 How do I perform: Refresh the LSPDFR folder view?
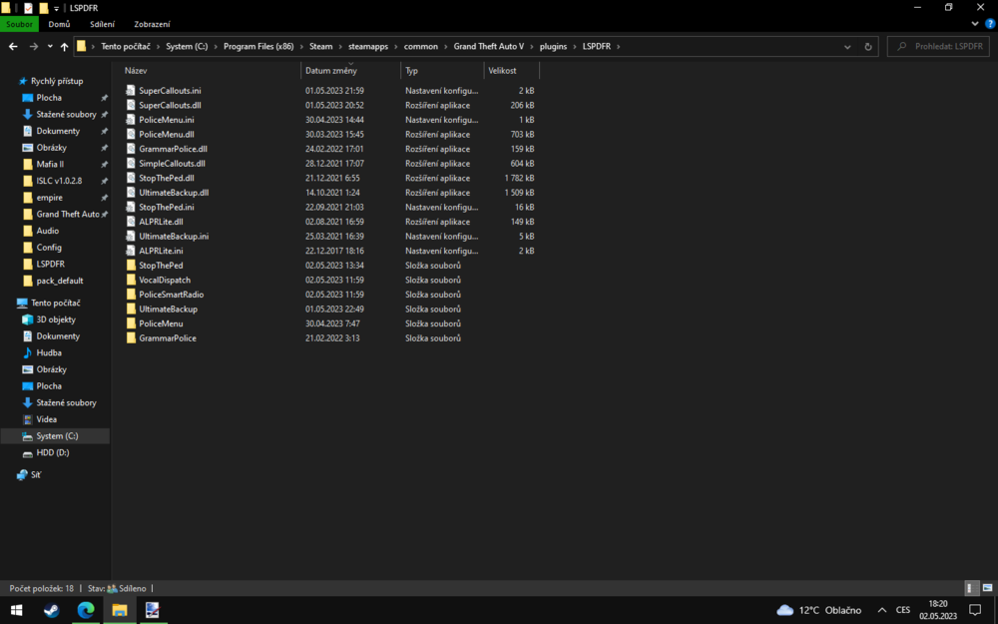pyautogui.click(x=868, y=47)
